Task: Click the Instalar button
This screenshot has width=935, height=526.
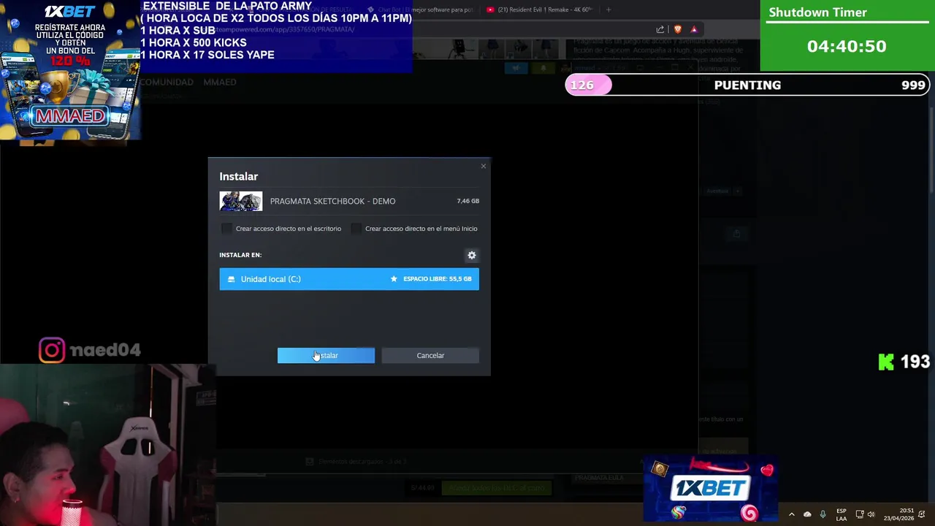Action: (326, 355)
